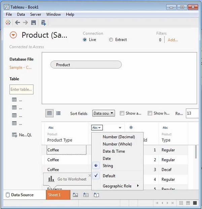Screen dimensions: 202x209
Task: Click the Add filters link
Action: pyautogui.click(x=173, y=40)
